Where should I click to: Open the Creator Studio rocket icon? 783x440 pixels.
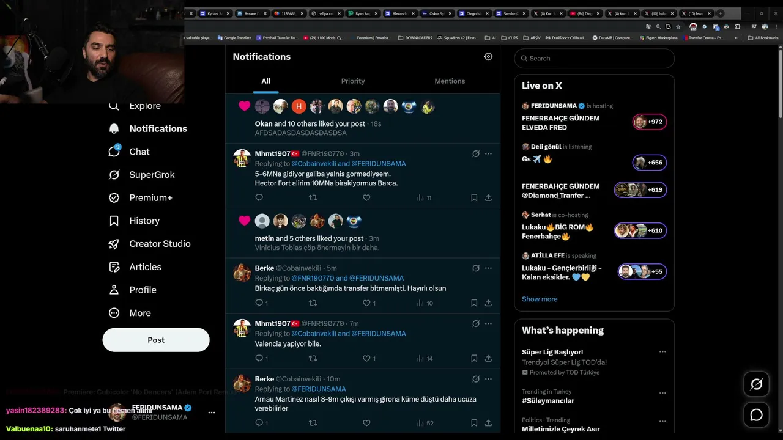(114, 244)
